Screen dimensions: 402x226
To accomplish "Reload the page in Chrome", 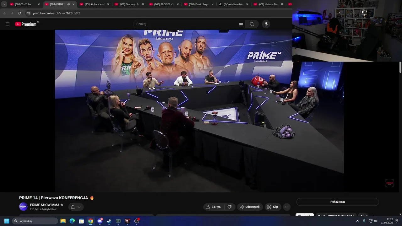I will (20, 13).
